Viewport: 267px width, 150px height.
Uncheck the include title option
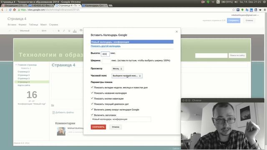[92, 115]
